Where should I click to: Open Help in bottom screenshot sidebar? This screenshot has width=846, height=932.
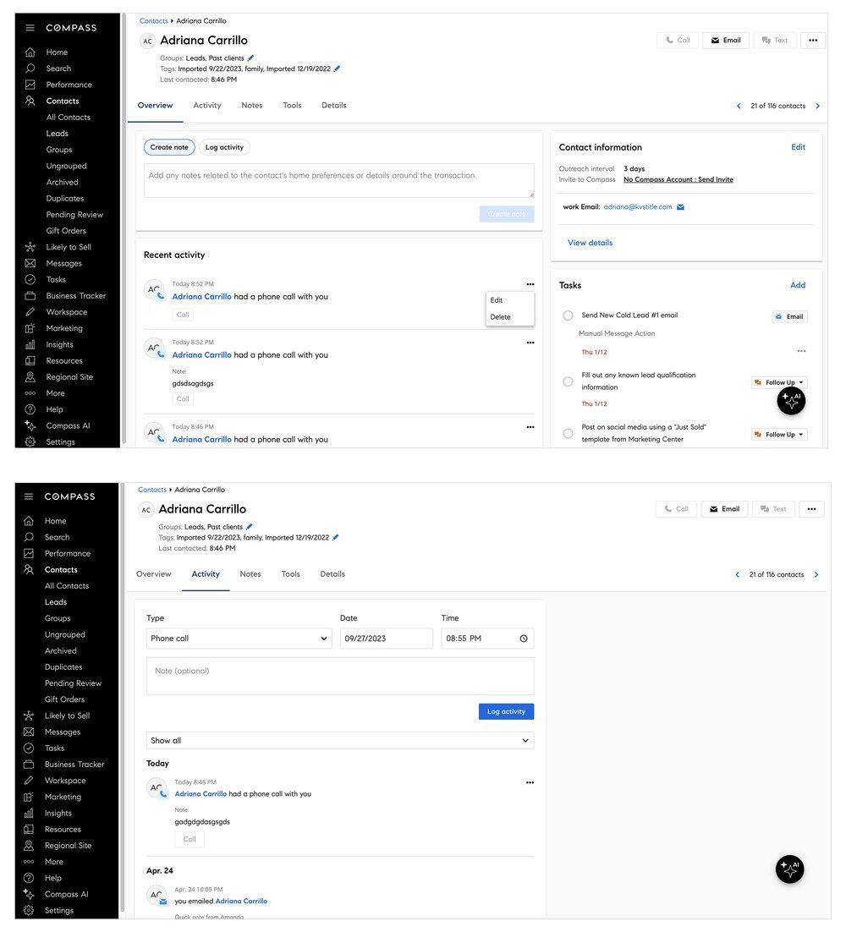[53, 879]
